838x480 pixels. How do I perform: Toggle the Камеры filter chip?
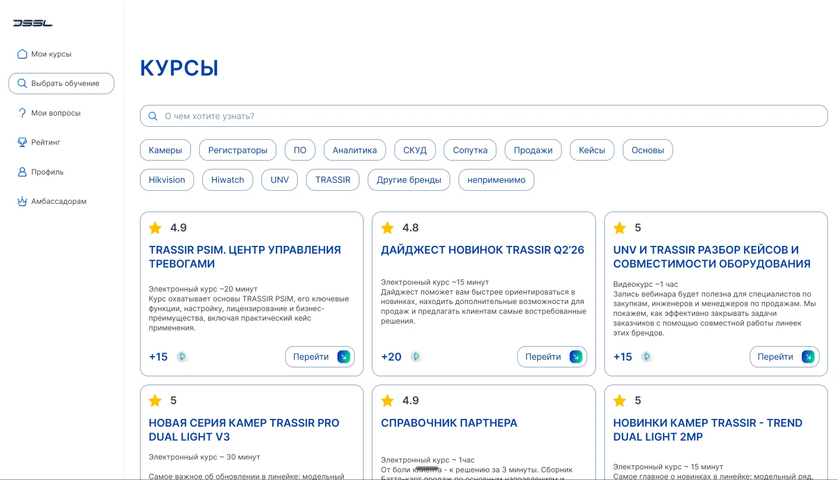pos(165,150)
